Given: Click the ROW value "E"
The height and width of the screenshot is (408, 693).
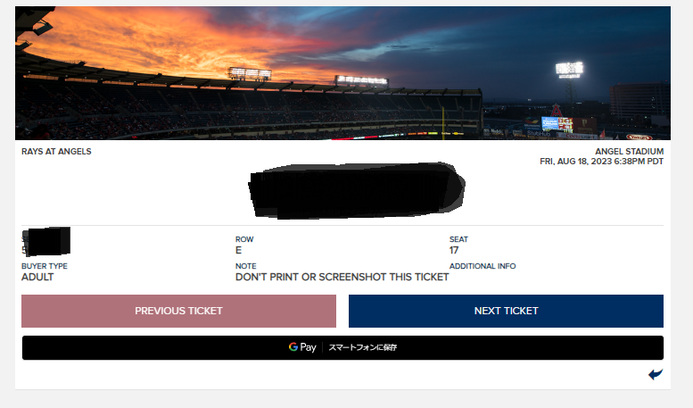Looking at the screenshot, I should (239, 251).
